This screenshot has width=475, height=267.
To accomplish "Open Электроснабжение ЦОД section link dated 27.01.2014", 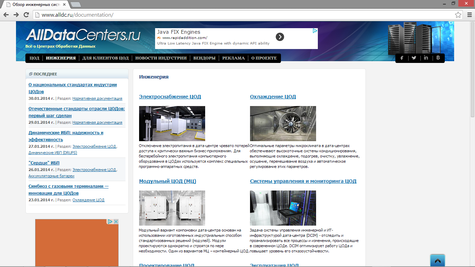I will [94, 146].
